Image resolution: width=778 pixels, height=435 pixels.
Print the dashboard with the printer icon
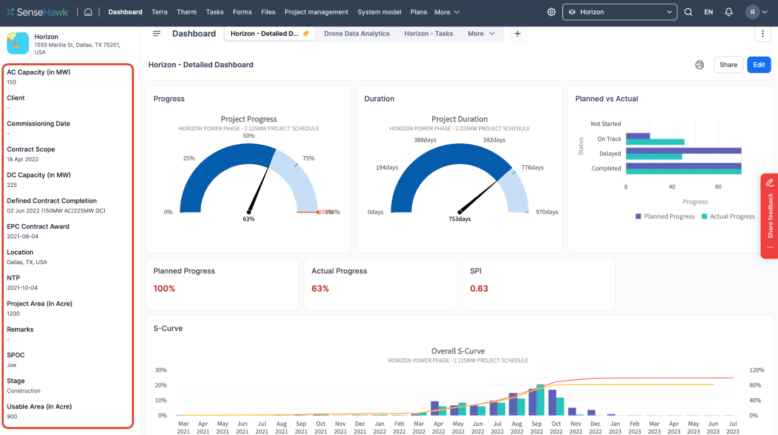point(700,65)
